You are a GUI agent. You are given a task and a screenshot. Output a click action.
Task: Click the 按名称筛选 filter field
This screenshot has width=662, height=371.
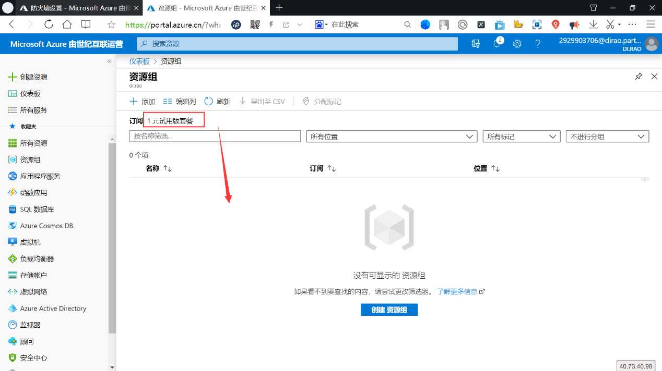click(x=215, y=136)
